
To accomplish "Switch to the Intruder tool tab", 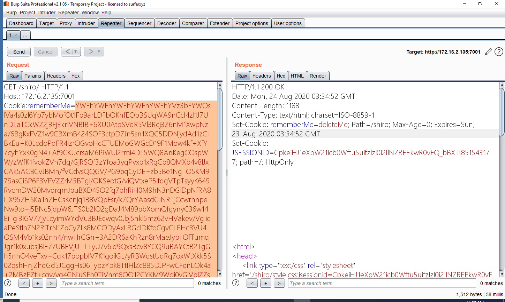I will pos(86,23).
